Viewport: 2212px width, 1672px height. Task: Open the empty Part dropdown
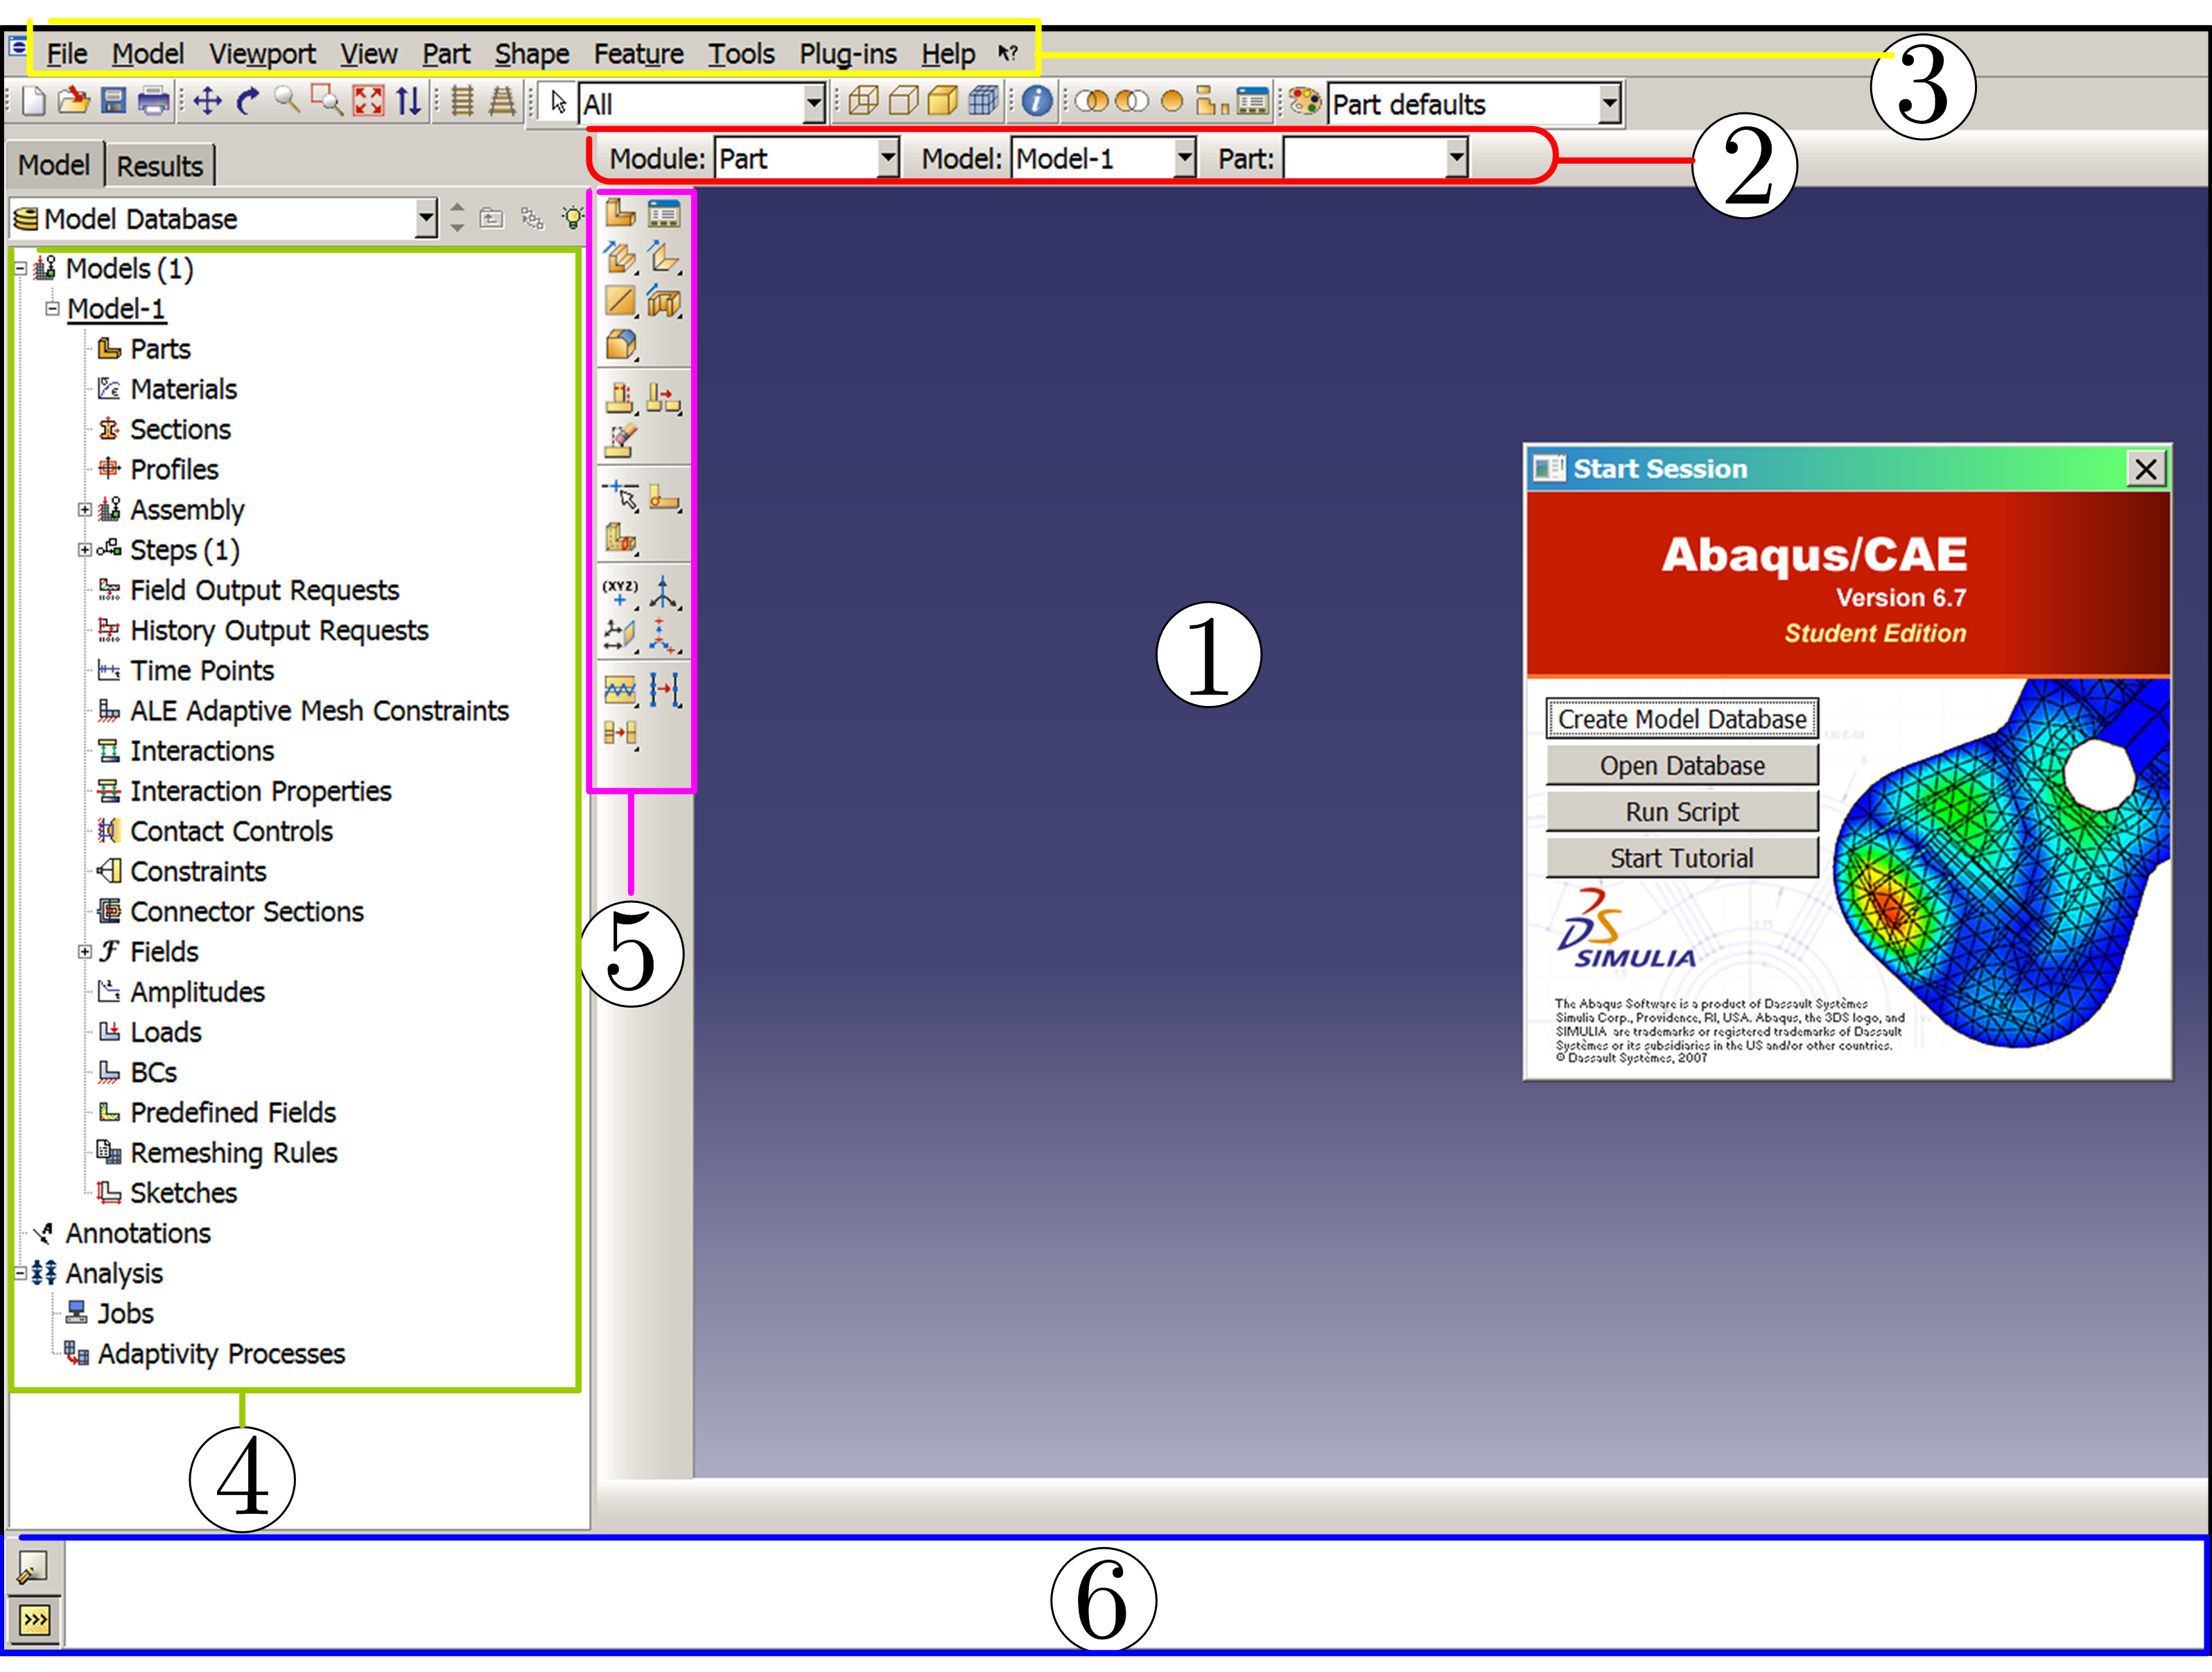click(x=1375, y=158)
